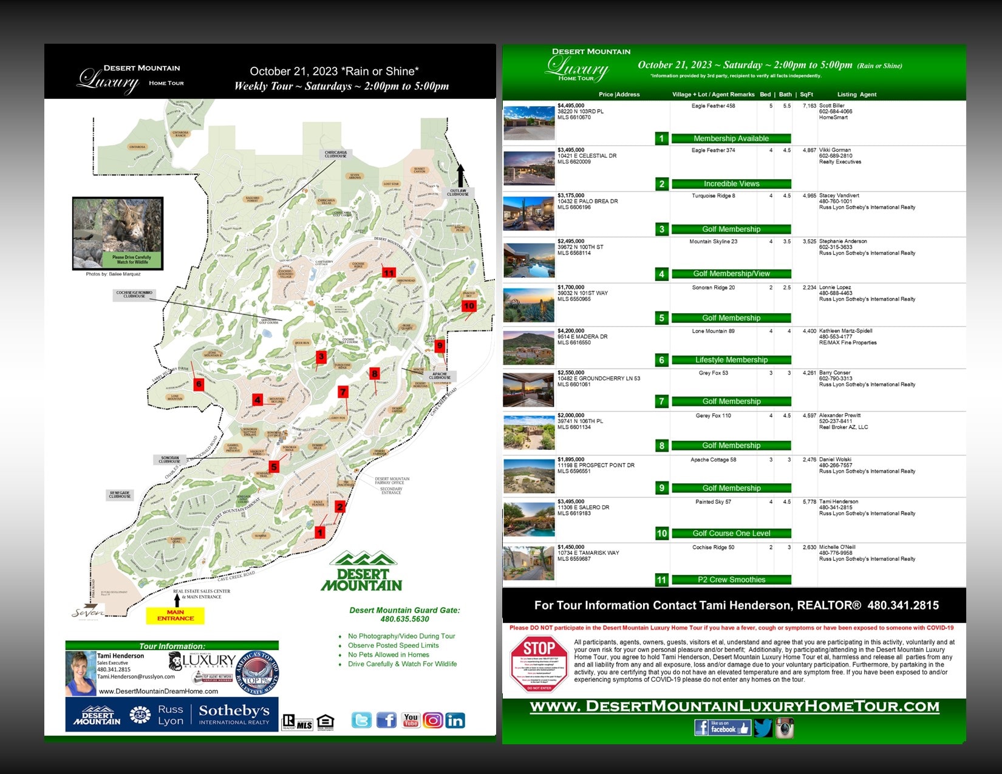The width and height of the screenshot is (1002, 774).
Task: Open the YouTube icon in the footer
Action: pos(411,720)
